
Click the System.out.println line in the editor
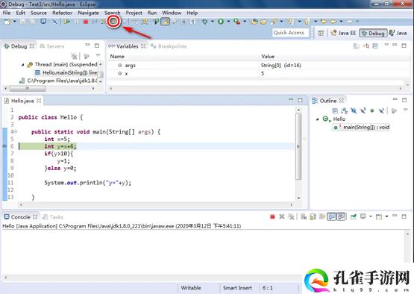click(x=88, y=183)
